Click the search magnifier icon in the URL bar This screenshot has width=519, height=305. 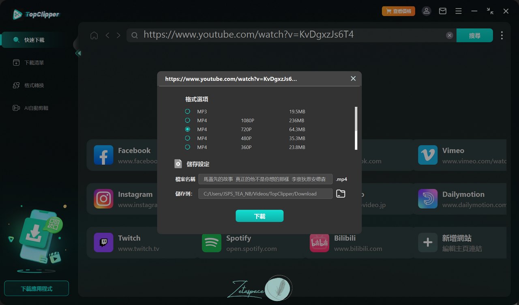(x=135, y=35)
